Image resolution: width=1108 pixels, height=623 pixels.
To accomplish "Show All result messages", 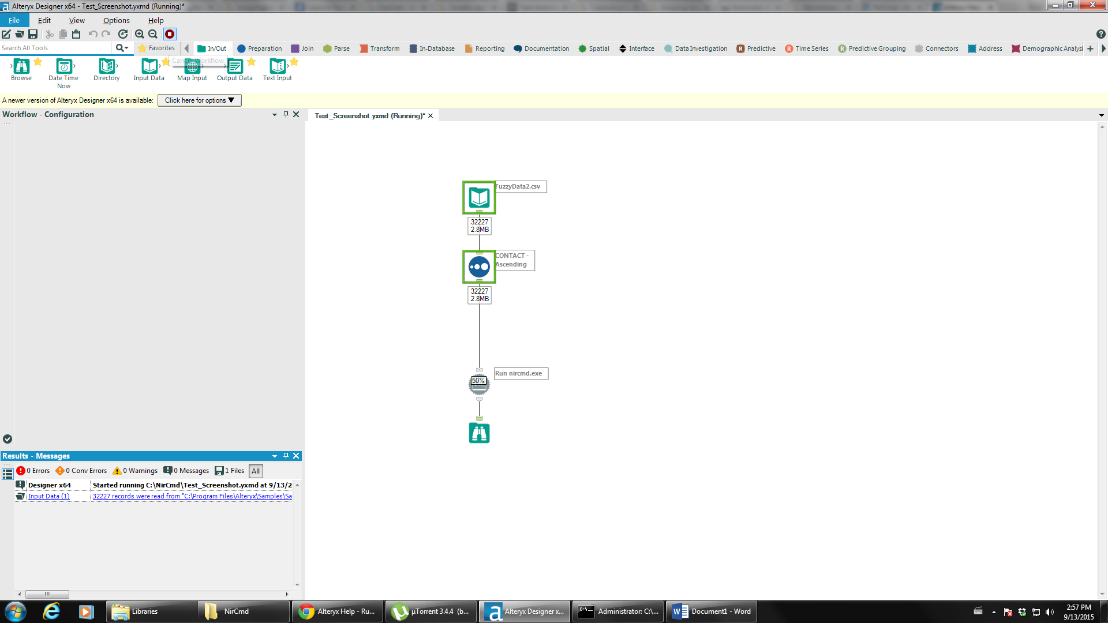I will point(256,471).
